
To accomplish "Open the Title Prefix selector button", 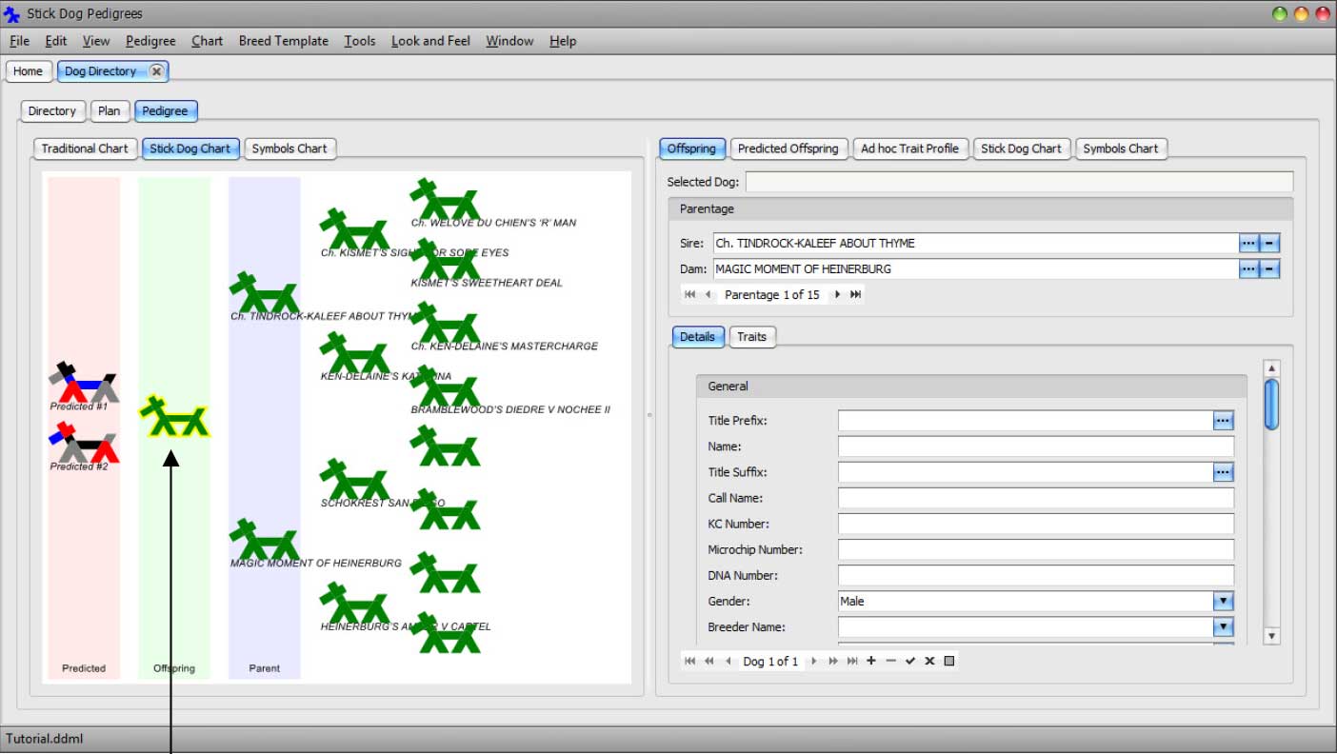I will coord(1224,420).
